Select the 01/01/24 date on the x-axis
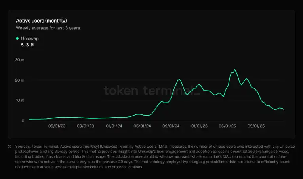Image resolution: width=303 pixels, height=179 pixels. pos(114,126)
